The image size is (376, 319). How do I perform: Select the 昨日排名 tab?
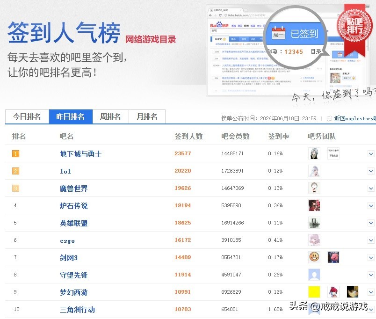pos(71,116)
